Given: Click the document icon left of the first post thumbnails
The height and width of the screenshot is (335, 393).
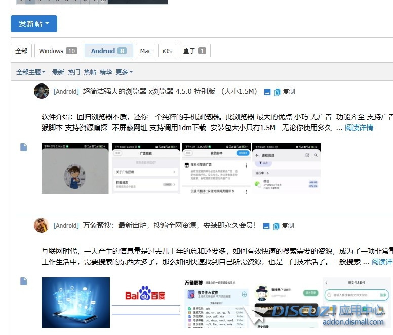Looking at the screenshot, I should (x=23, y=147).
